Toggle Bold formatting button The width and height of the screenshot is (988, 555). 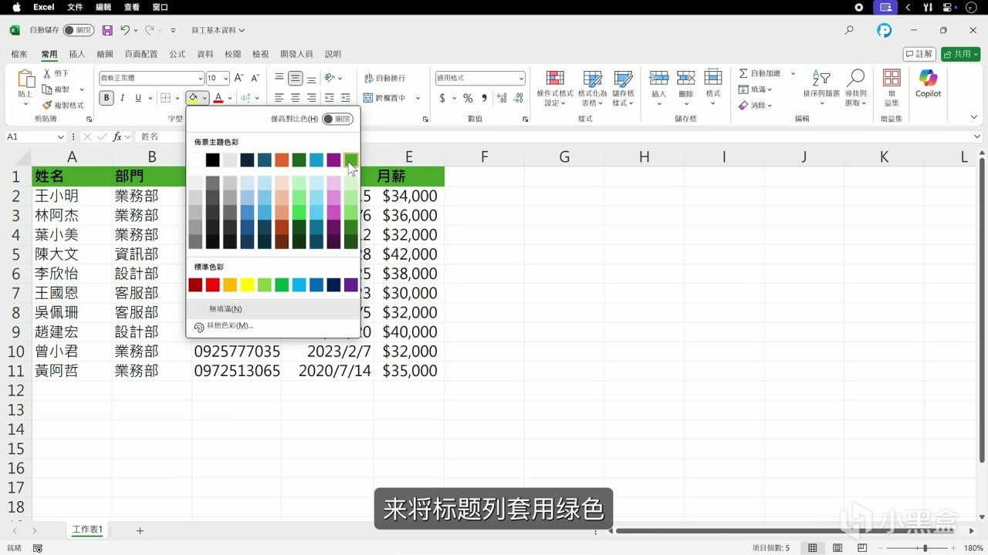[x=107, y=98]
